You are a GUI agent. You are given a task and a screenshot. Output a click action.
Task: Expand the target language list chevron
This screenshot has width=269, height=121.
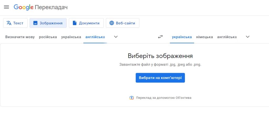pyautogui.click(x=247, y=37)
